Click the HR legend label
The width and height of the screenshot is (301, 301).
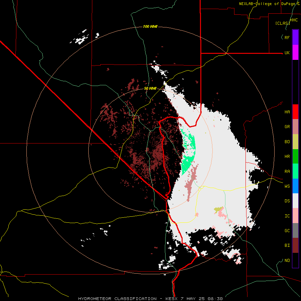tap(287, 157)
